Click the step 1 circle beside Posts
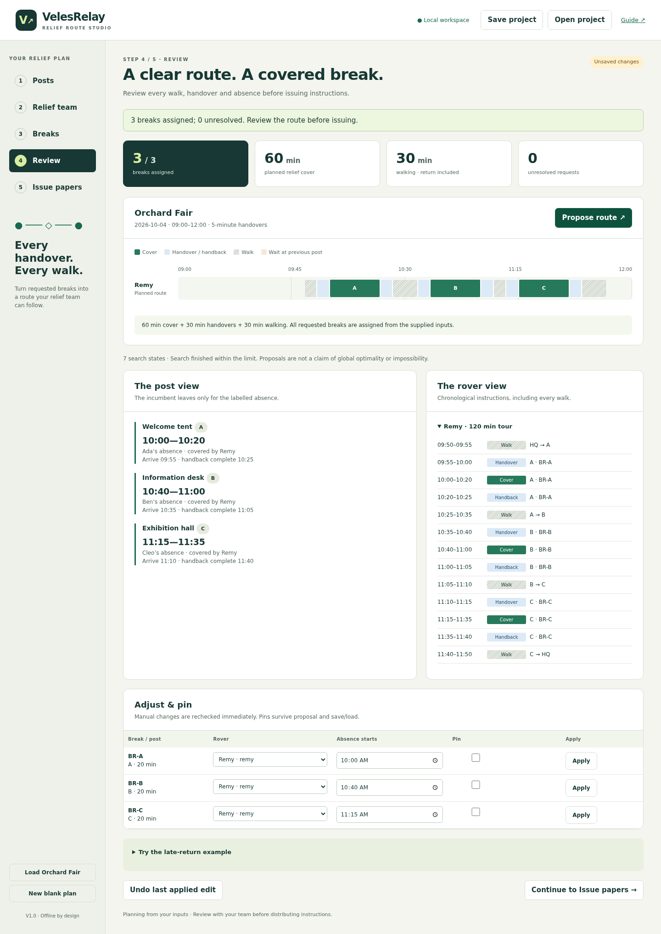661x934 pixels. [x=21, y=81]
